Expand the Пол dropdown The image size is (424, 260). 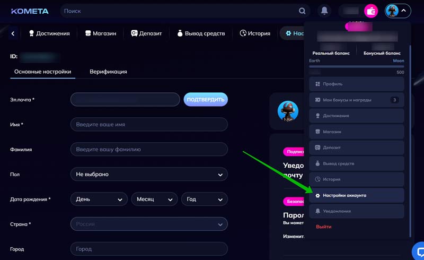coord(149,174)
